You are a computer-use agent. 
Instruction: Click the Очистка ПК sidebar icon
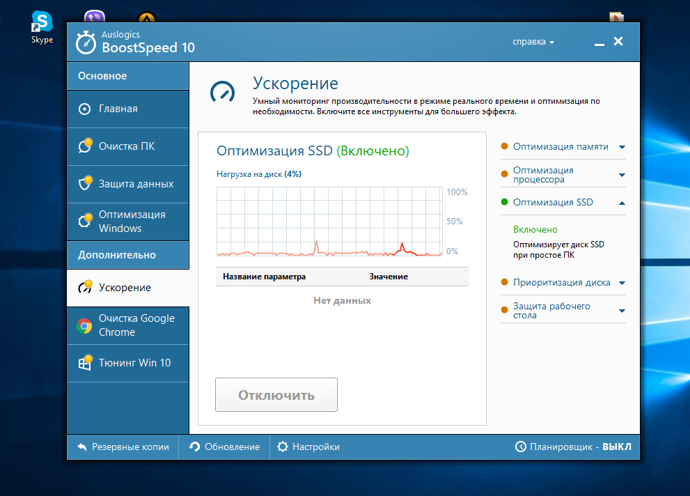tap(85, 146)
